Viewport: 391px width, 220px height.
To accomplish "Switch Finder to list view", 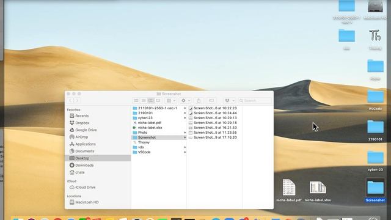I will [x=144, y=100].
